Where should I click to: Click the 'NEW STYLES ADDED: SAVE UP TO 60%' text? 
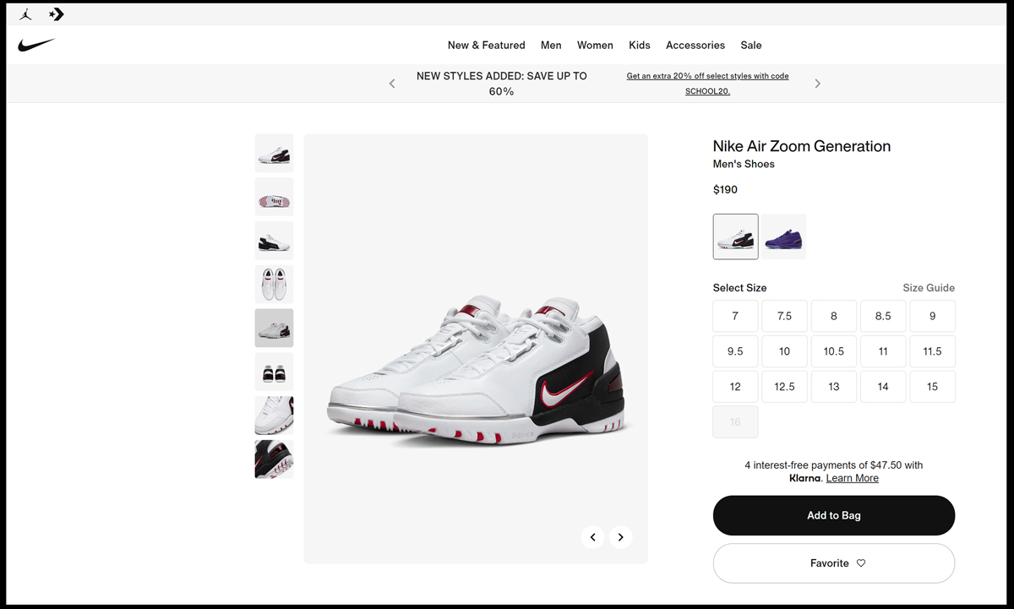pos(501,84)
